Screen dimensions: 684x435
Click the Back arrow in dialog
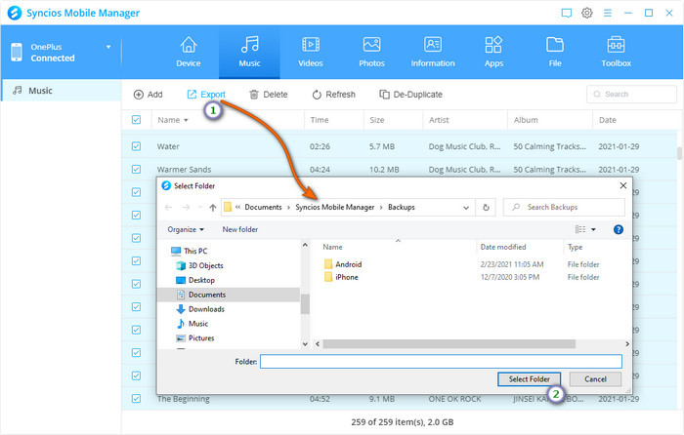click(168, 208)
